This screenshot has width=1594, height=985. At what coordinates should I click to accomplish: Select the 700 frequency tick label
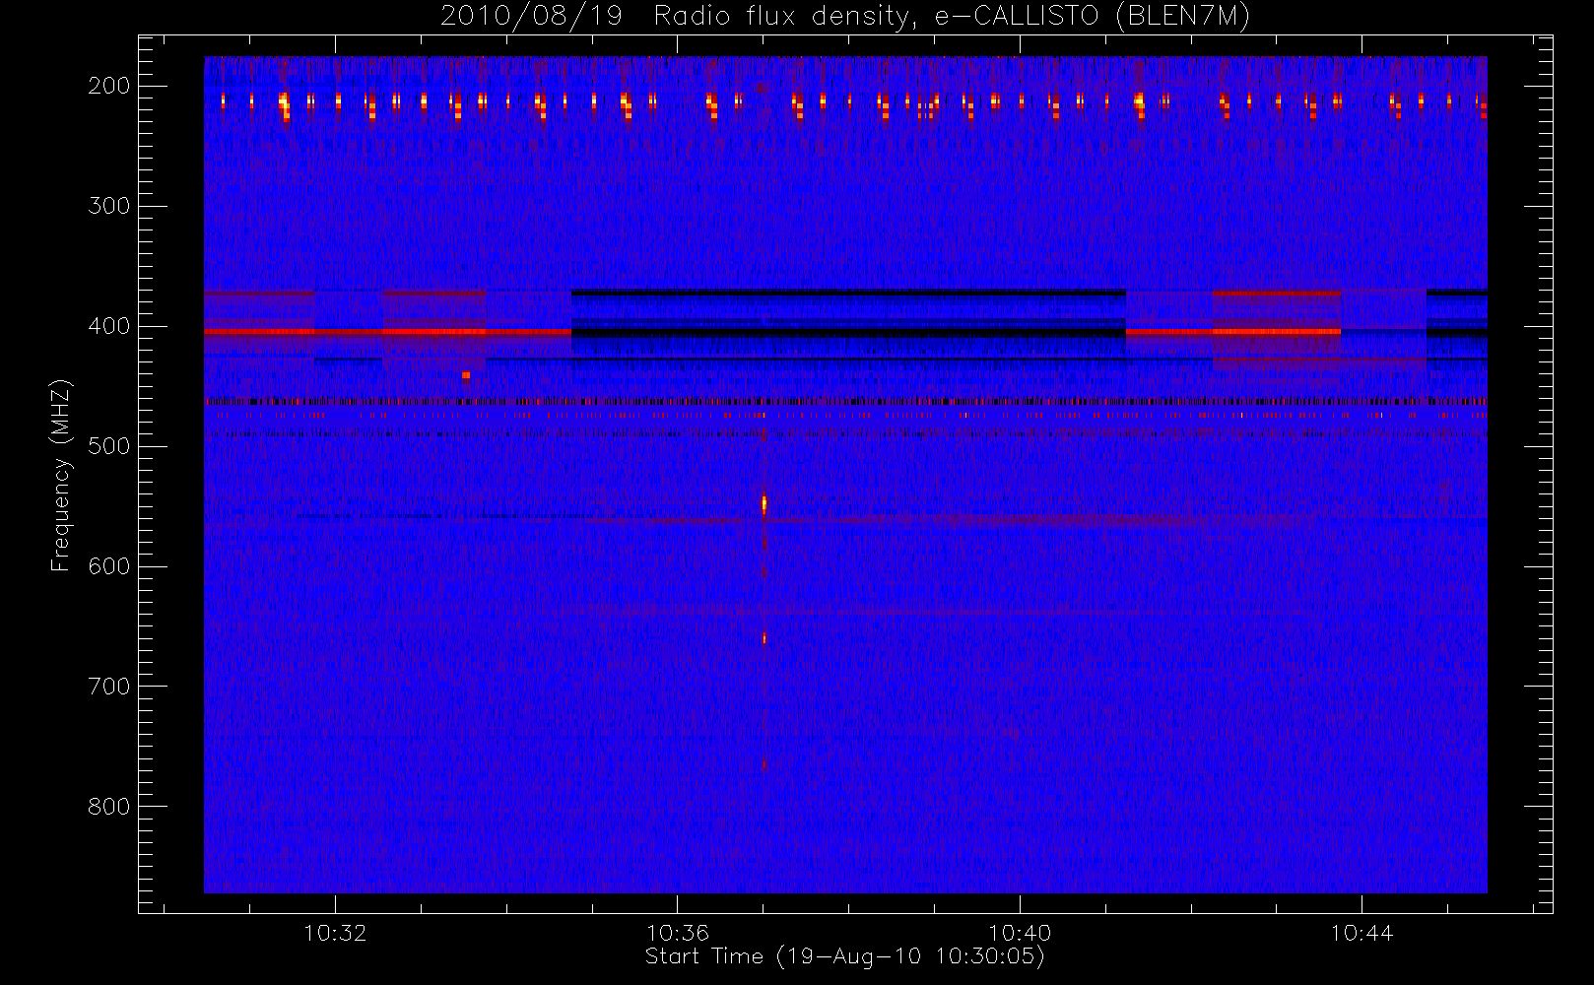click(x=109, y=687)
